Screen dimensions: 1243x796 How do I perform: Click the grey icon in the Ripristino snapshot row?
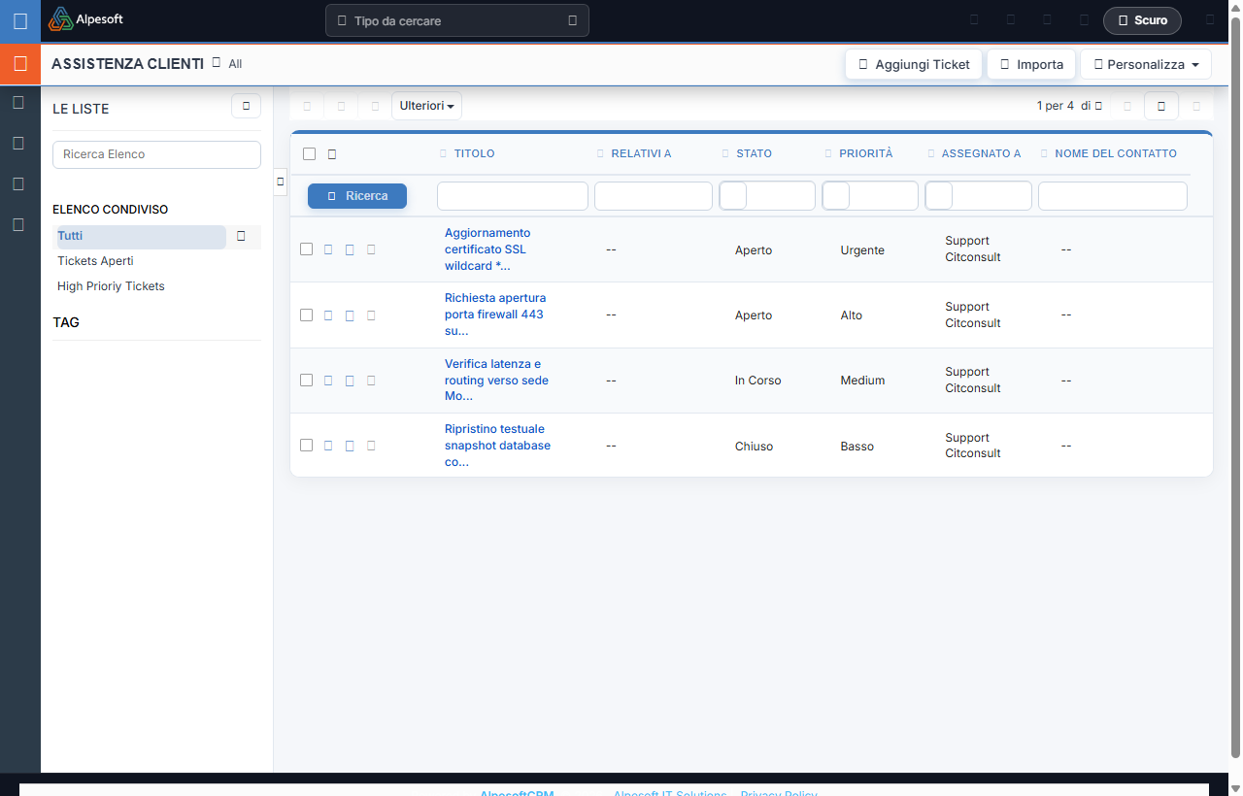[371, 446]
